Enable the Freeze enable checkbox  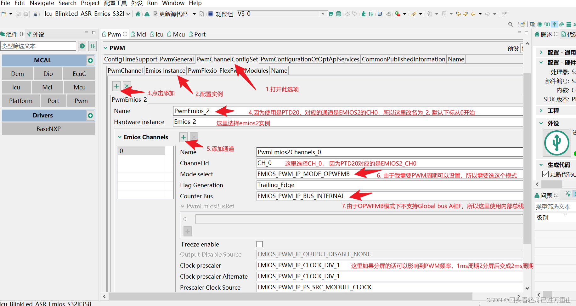pos(259,244)
